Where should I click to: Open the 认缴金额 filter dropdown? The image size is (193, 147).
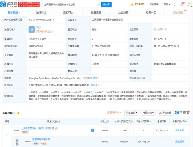[132, 113]
